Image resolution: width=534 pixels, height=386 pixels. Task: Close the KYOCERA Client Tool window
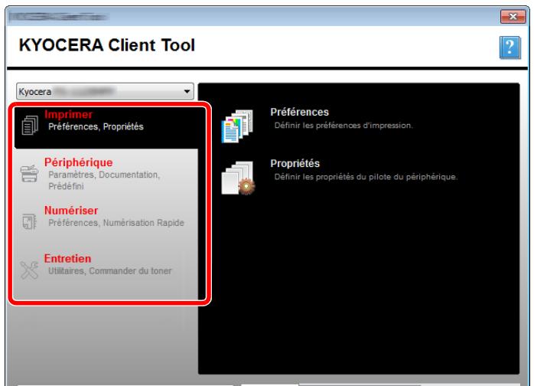point(513,16)
